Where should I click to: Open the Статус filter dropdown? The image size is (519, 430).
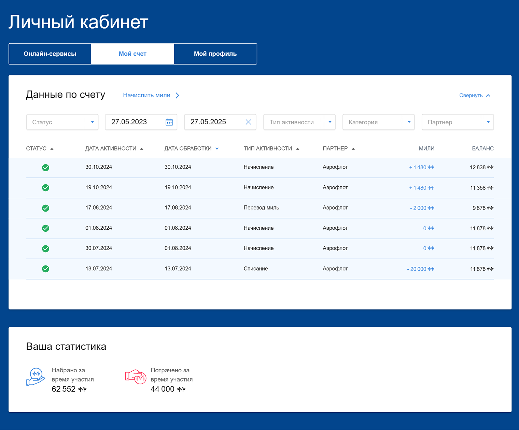[x=62, y=122]
